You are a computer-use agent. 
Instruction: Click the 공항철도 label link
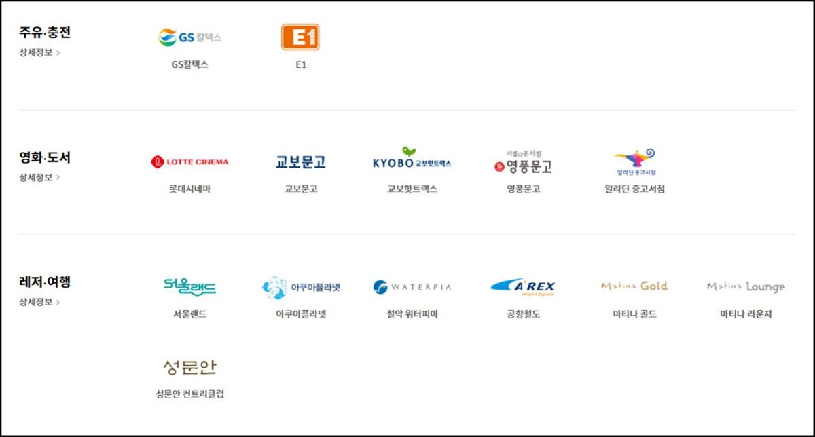[523, 313]
